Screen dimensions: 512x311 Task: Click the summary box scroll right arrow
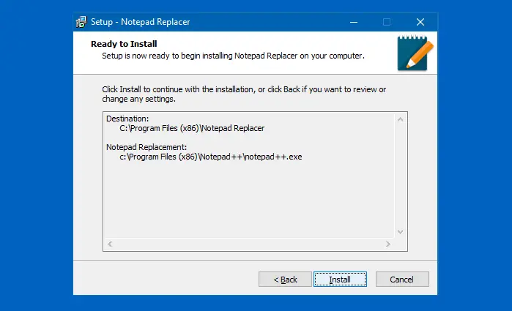click(x=388, y=244)
